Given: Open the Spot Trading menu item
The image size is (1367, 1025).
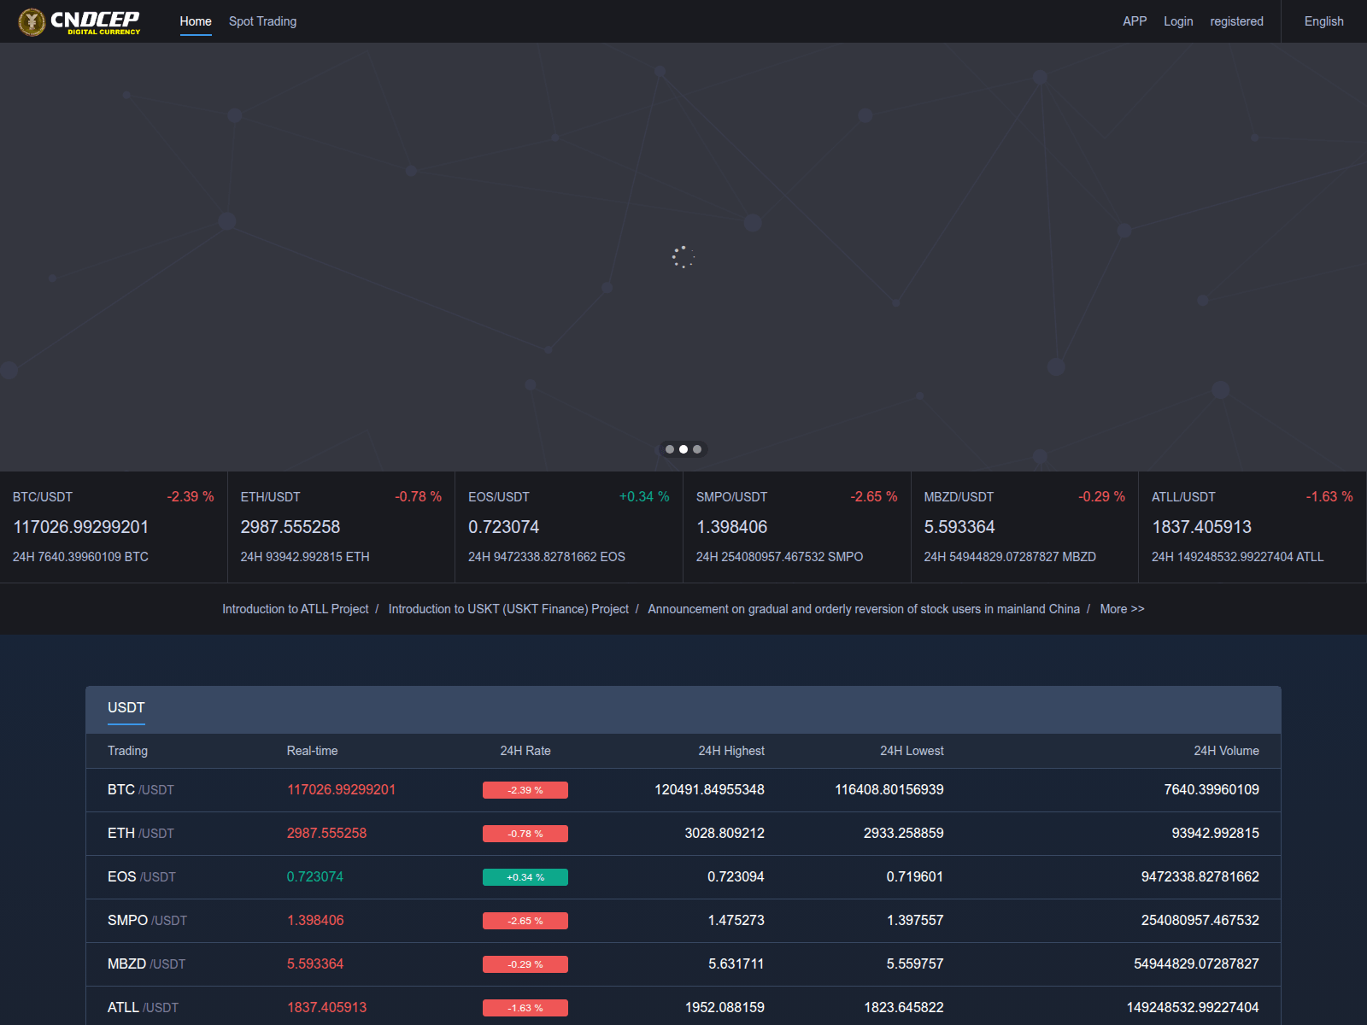Looking at the screenshot, I should coord(262,21).
